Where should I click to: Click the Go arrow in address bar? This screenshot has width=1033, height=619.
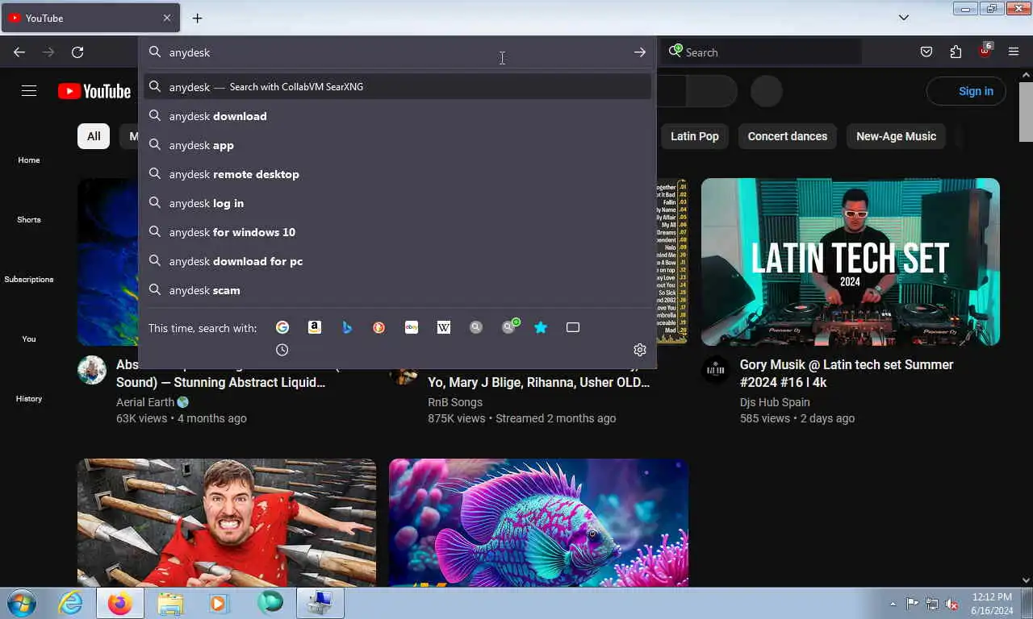point(640,52)
